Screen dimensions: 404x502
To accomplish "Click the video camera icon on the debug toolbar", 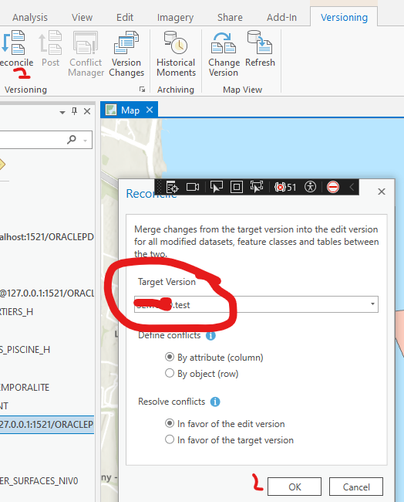I will point(193,187).
